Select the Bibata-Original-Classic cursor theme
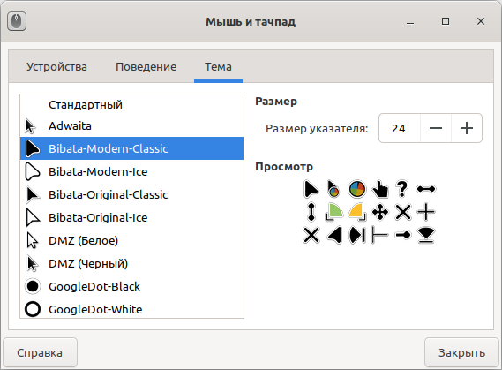502x370 pixels. point(132,195)
